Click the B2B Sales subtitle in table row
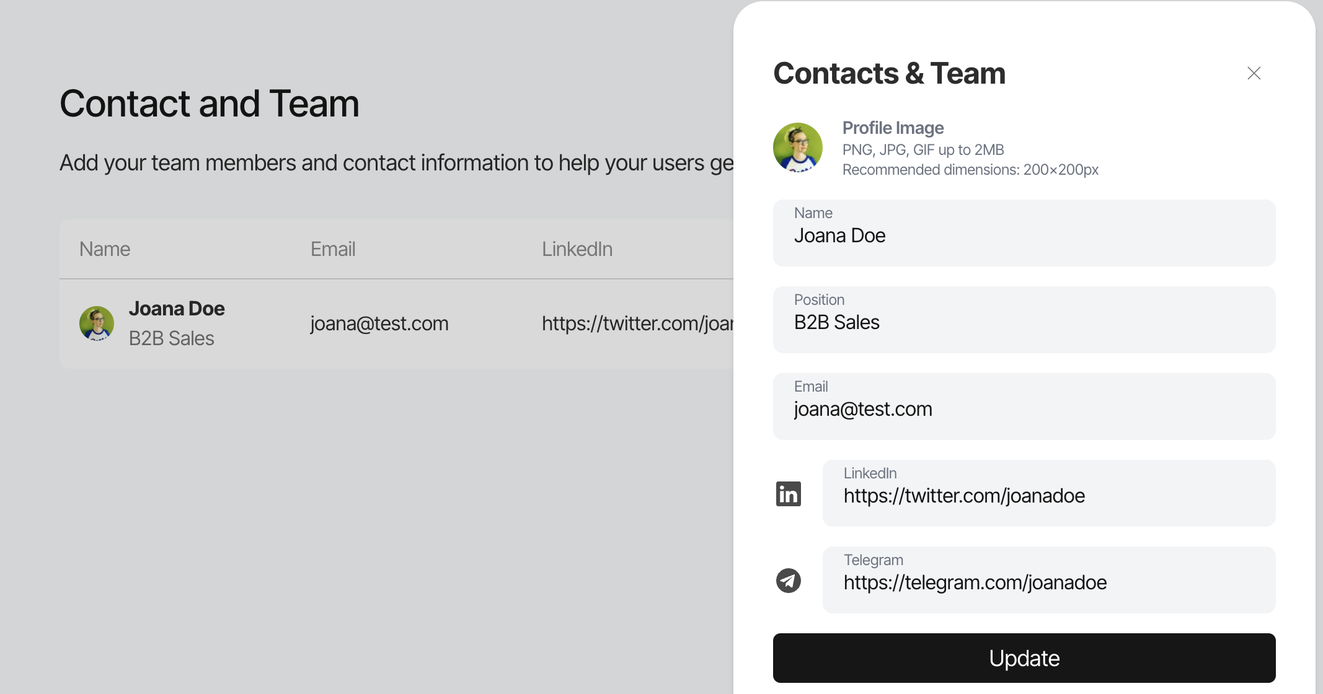 (x=172, y=338)
